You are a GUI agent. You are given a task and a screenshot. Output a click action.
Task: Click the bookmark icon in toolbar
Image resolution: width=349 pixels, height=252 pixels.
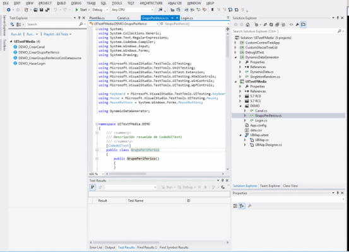coord(212,10)
